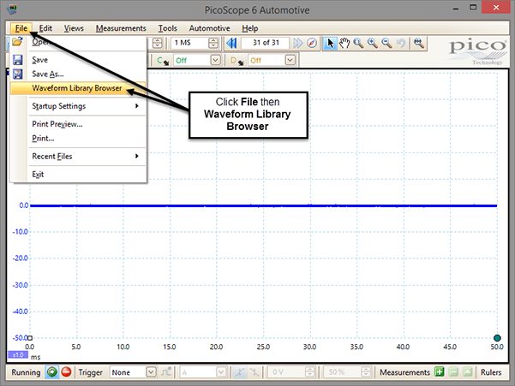The height and width of the screenshot is (386, 515).
Task: Open the buffer navigator compass icon
Action: pyautogui.click(x=312, y=43)
